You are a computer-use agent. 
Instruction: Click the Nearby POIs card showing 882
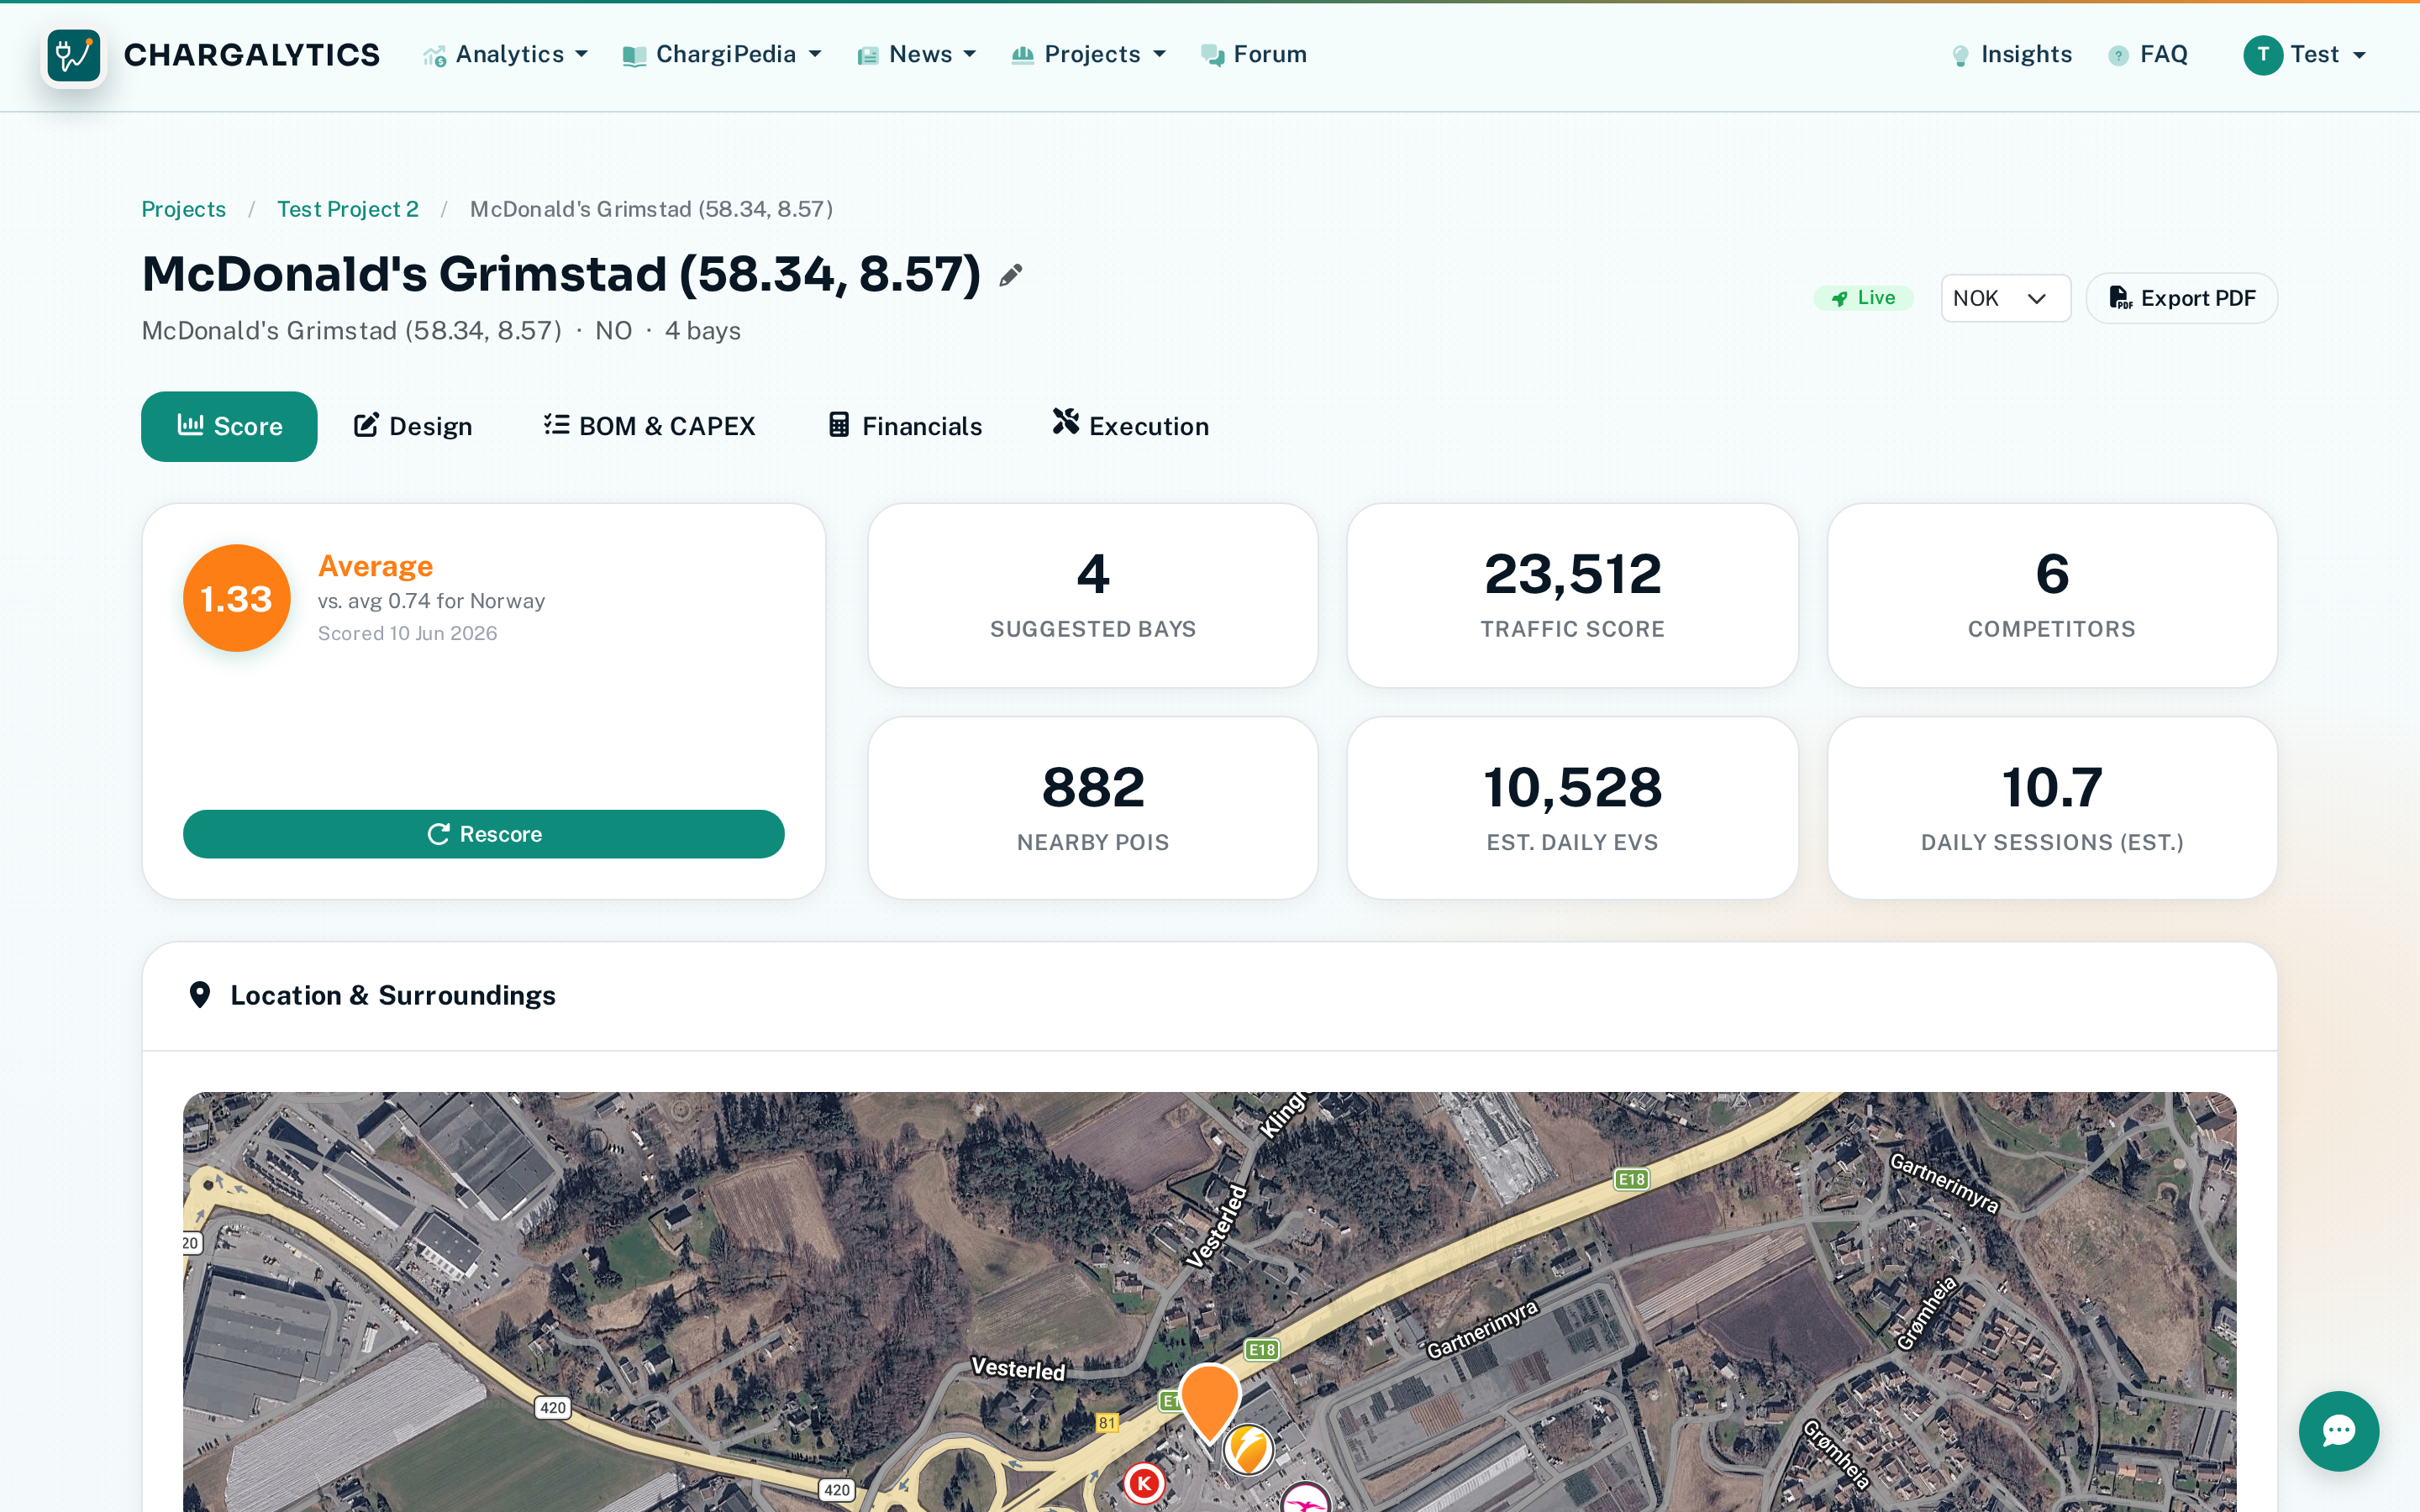(1093, 808)
